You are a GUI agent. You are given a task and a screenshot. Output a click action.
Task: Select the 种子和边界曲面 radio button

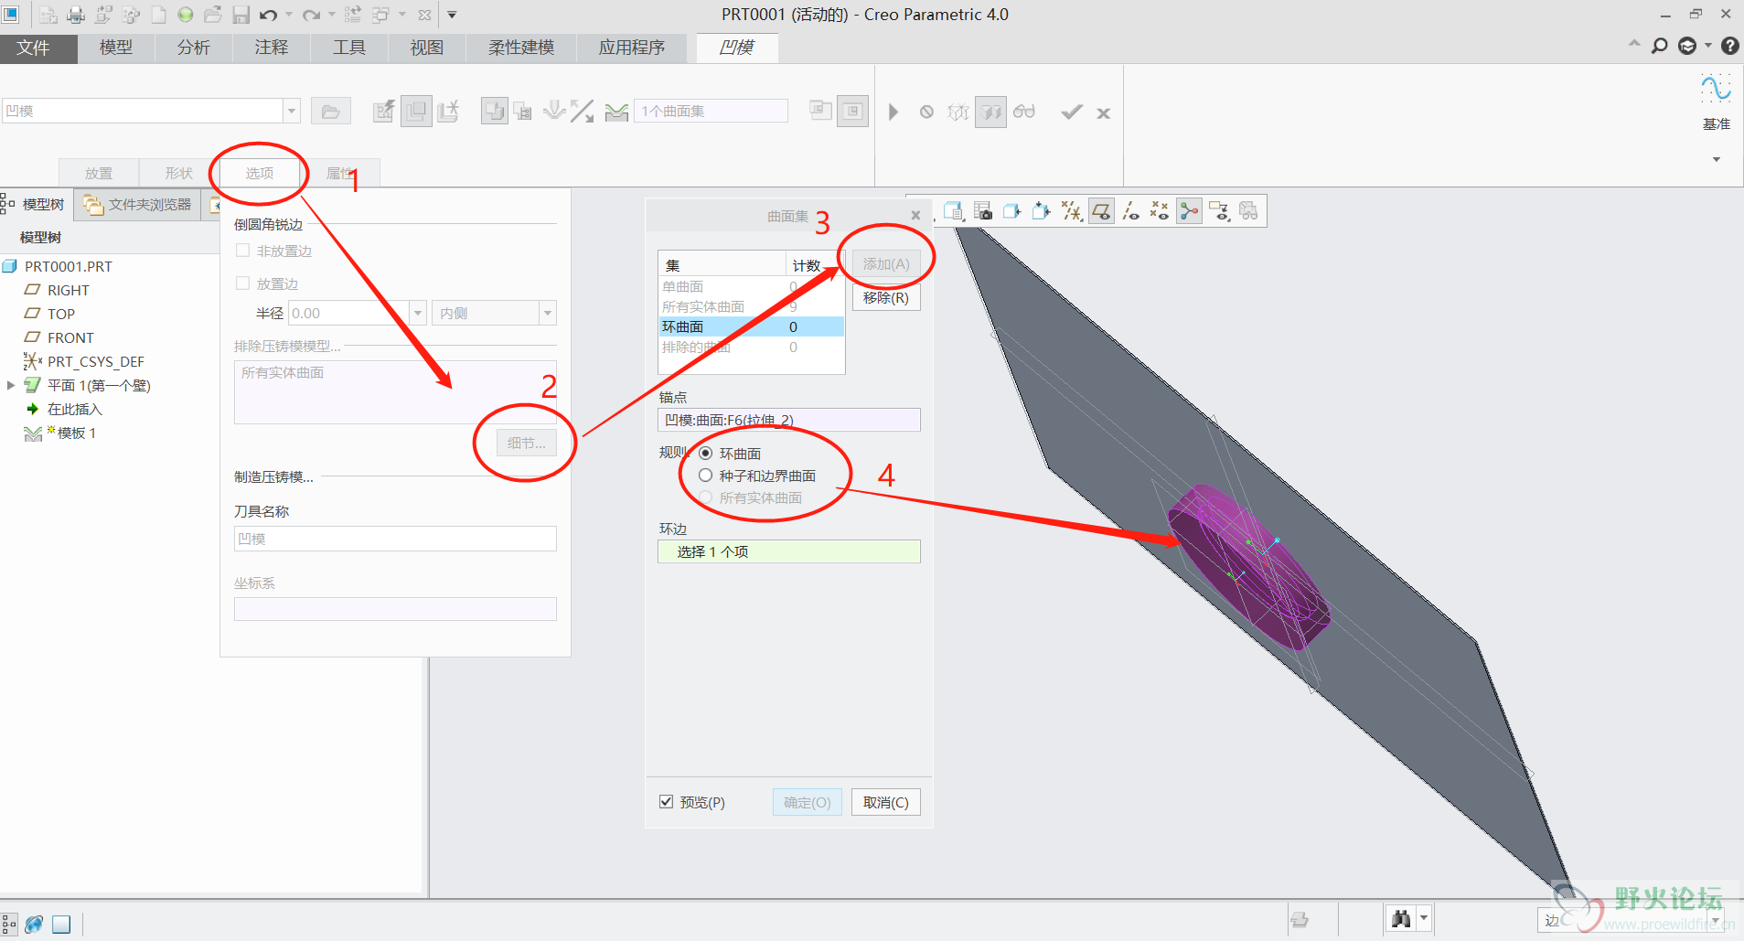pos(705,475)
